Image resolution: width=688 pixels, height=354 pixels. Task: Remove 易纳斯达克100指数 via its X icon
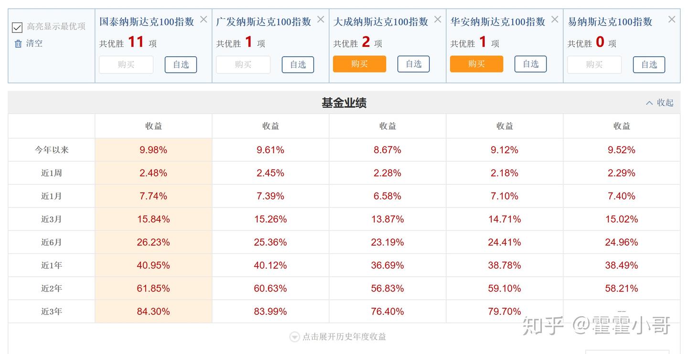click(672, 19)
